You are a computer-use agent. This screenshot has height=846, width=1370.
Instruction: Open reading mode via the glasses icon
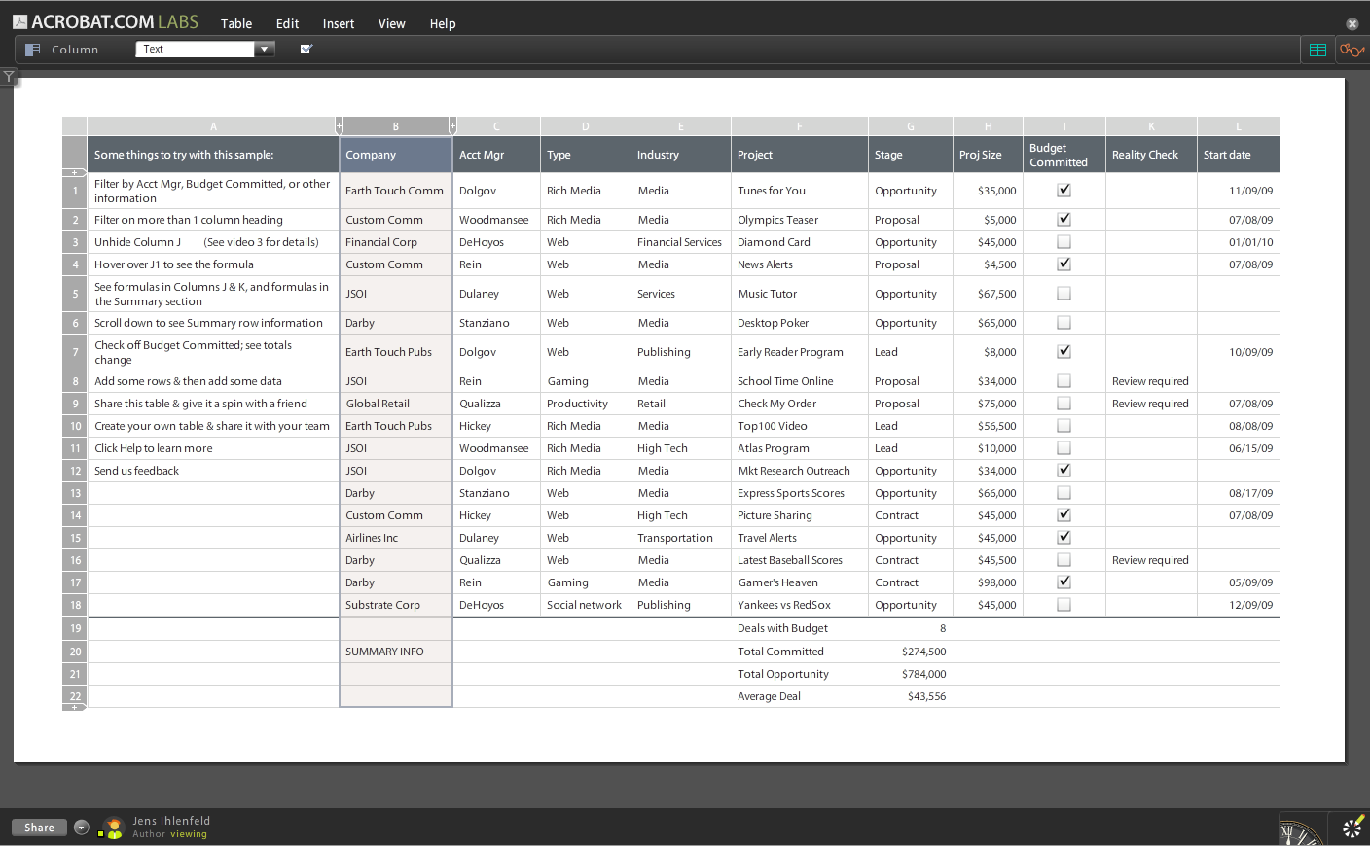click(x=1352, y=49)
